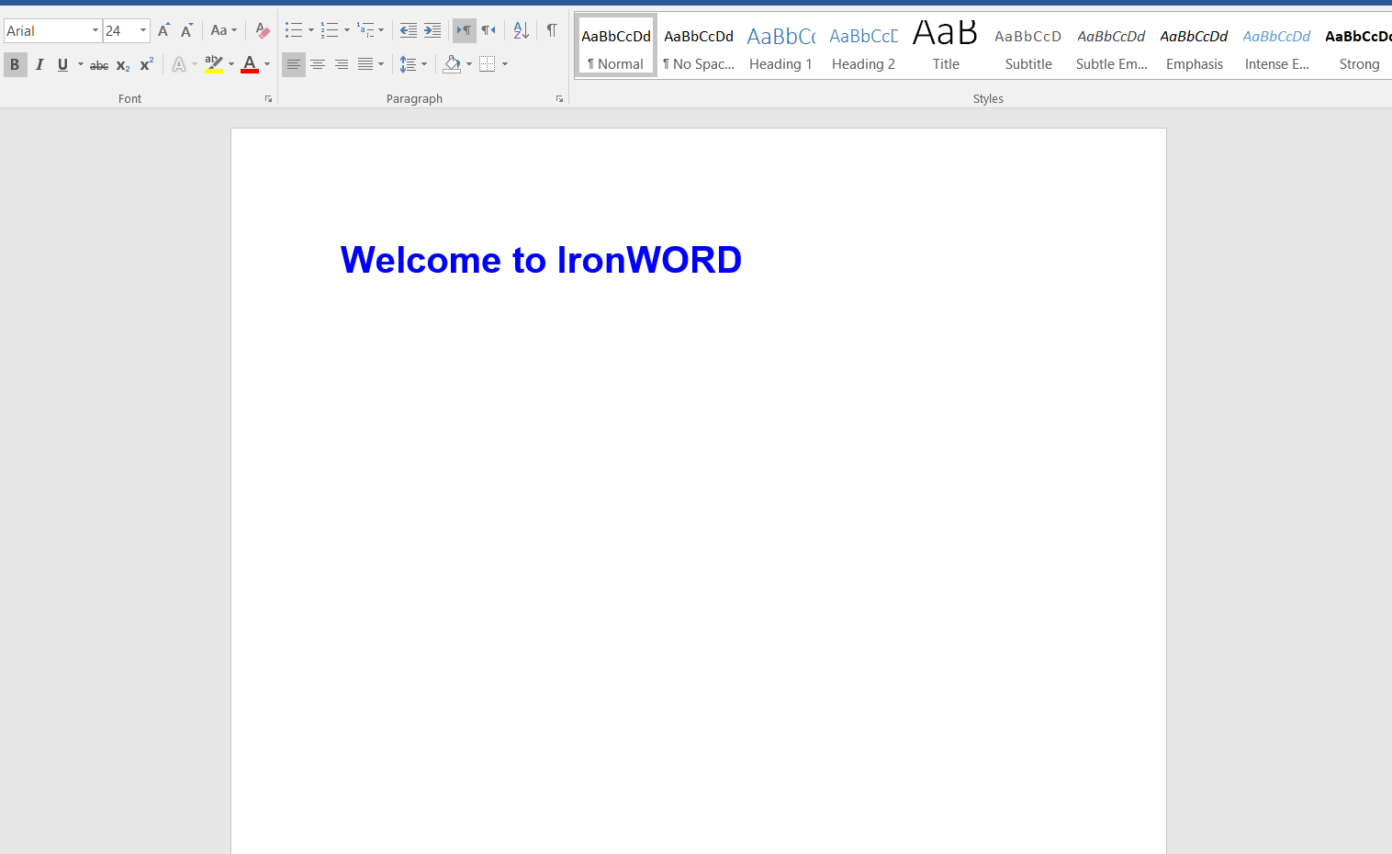Screen dimensions: 1392x854
Task: Apply the Intense Emphasis style
Action: point(1277,46)
